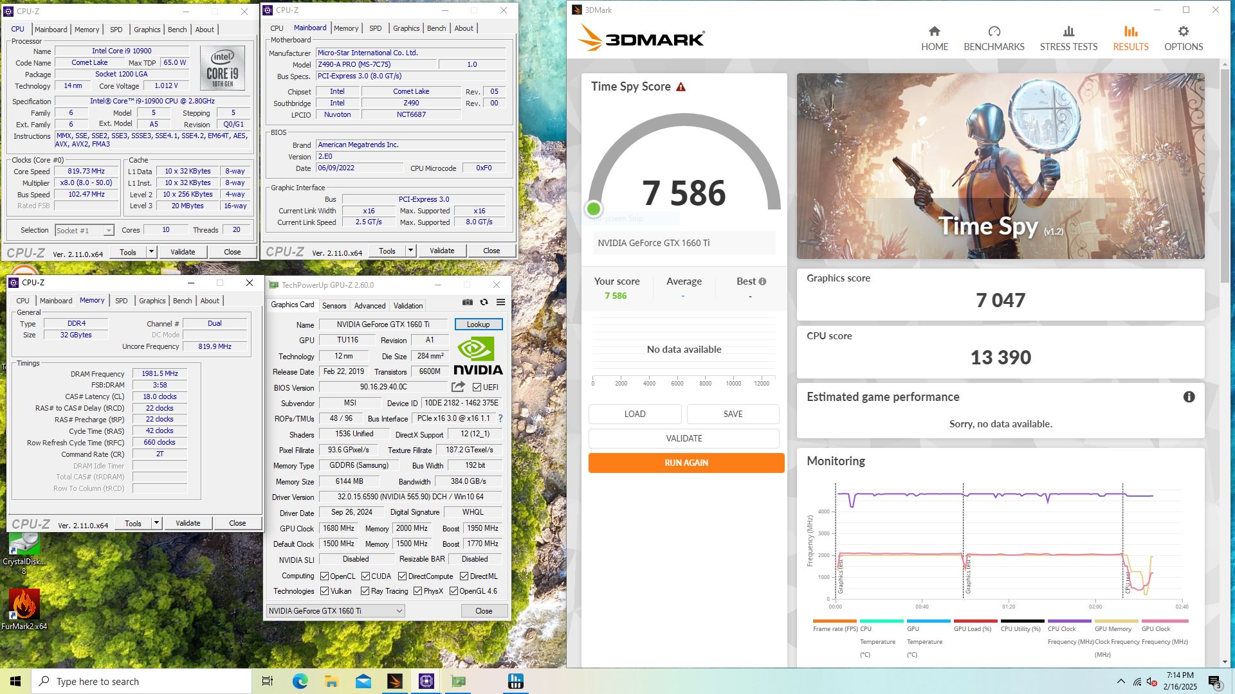The height and width of the screenshot is (694, 1235).
Task: Open the GPU selection dropdown in GPU-Z
Action: point(335,611)
